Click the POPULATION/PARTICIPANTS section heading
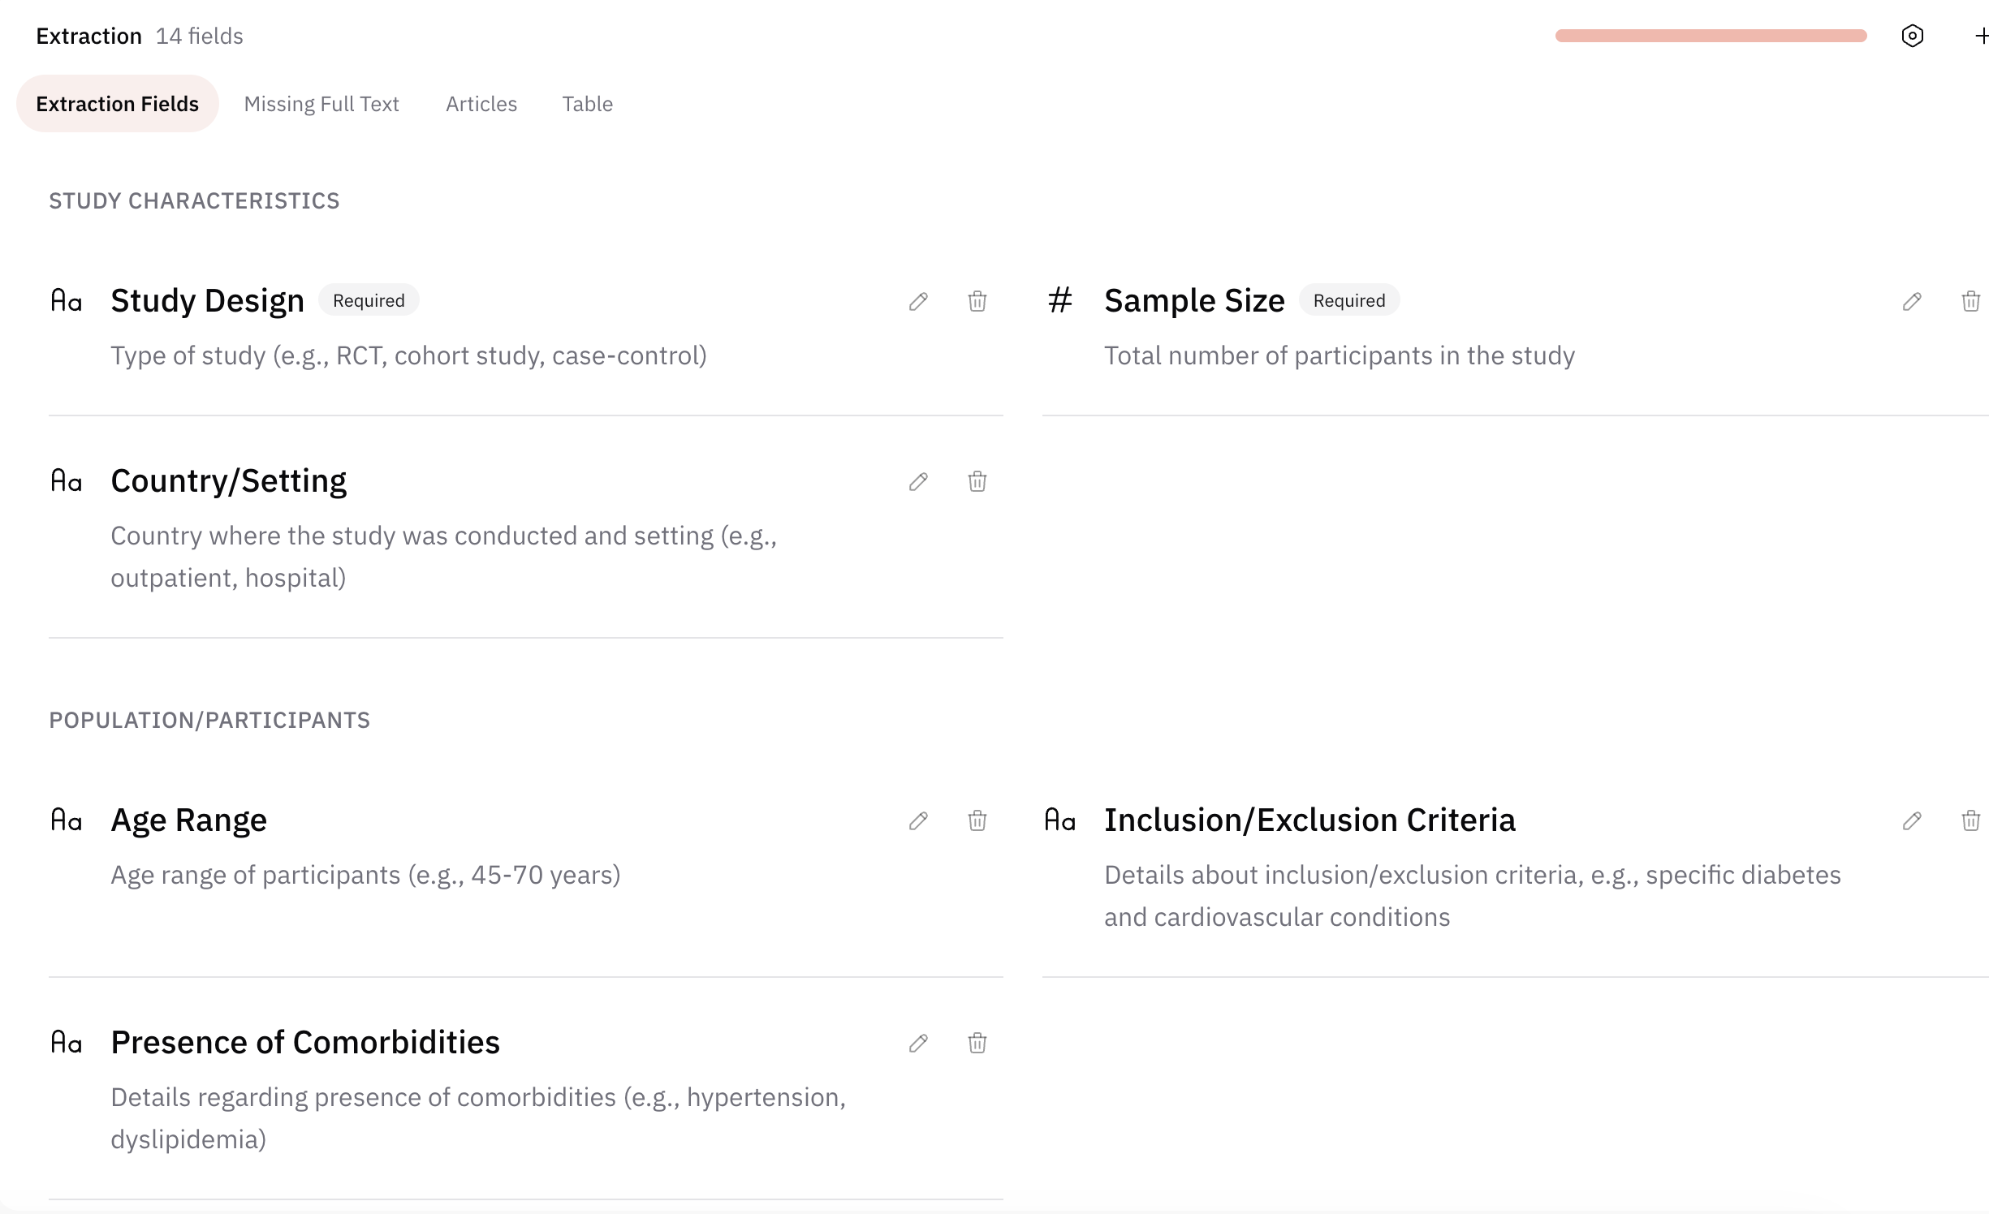The image size is (1989, 1214). [x=209, y=721]
